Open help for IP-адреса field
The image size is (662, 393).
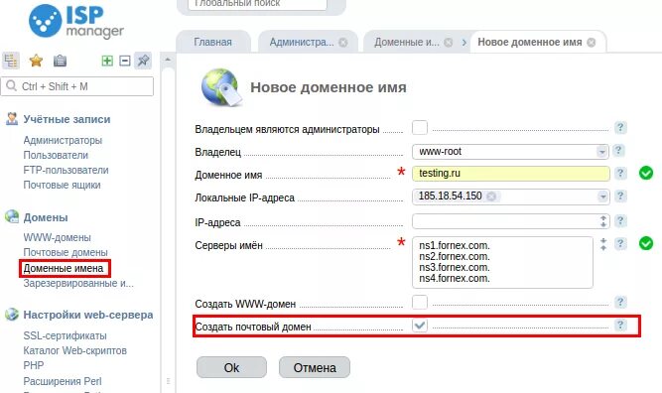point(620,220)
